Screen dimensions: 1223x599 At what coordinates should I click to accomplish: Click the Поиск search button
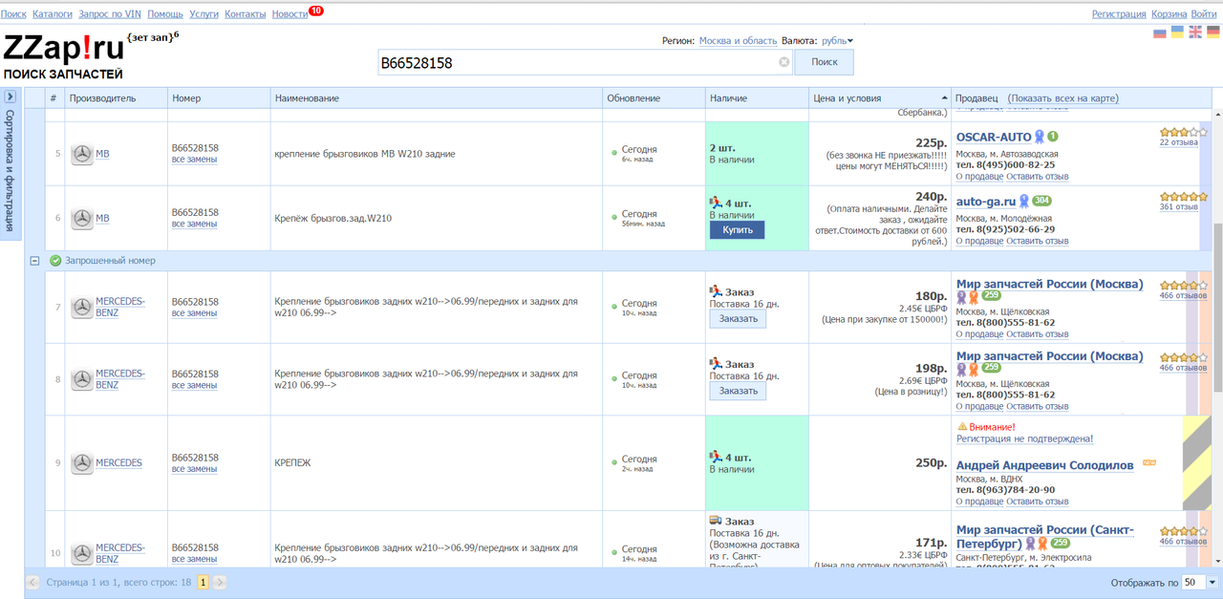(x=824, y=62)
